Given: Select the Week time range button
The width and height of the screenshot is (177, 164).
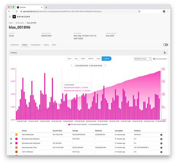Looking at the screenshot, I should pos(83,59).
